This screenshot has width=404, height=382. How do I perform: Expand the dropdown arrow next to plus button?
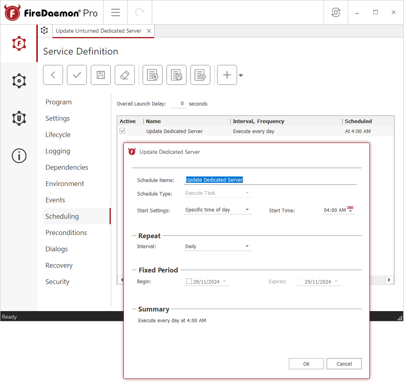point(241,75)
